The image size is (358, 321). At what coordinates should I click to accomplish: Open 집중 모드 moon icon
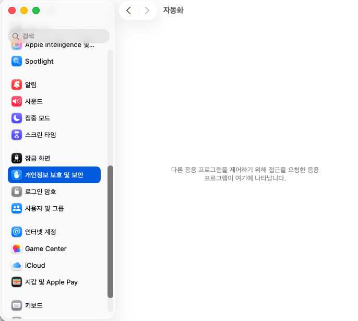click(x=17, y=118)
